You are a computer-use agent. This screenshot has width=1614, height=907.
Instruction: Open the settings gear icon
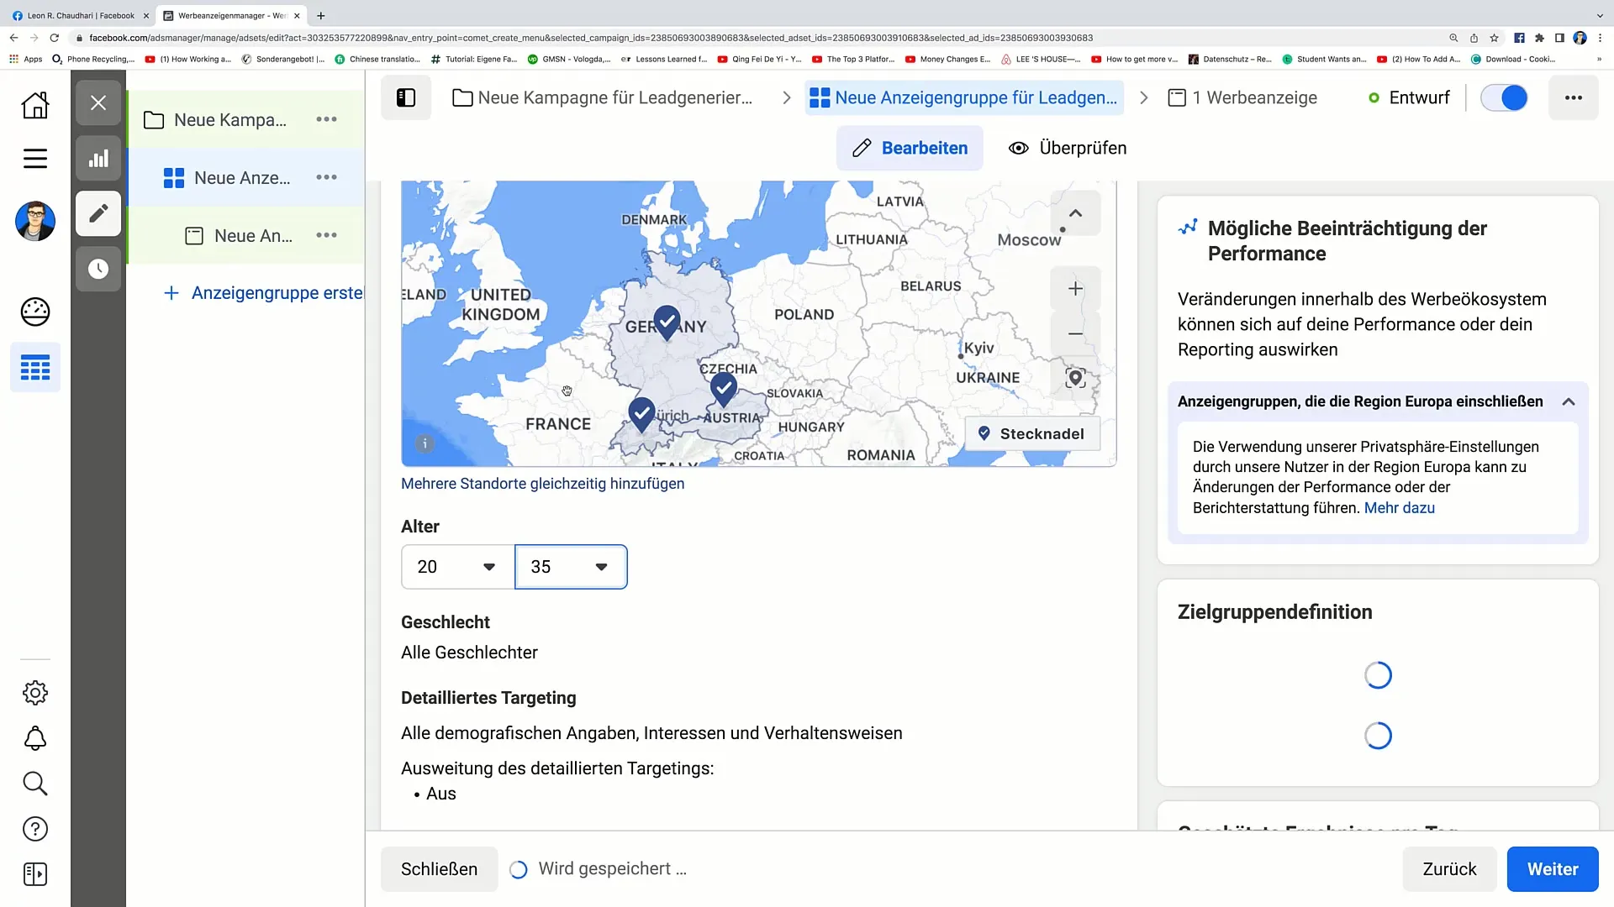tap(35, 693)
